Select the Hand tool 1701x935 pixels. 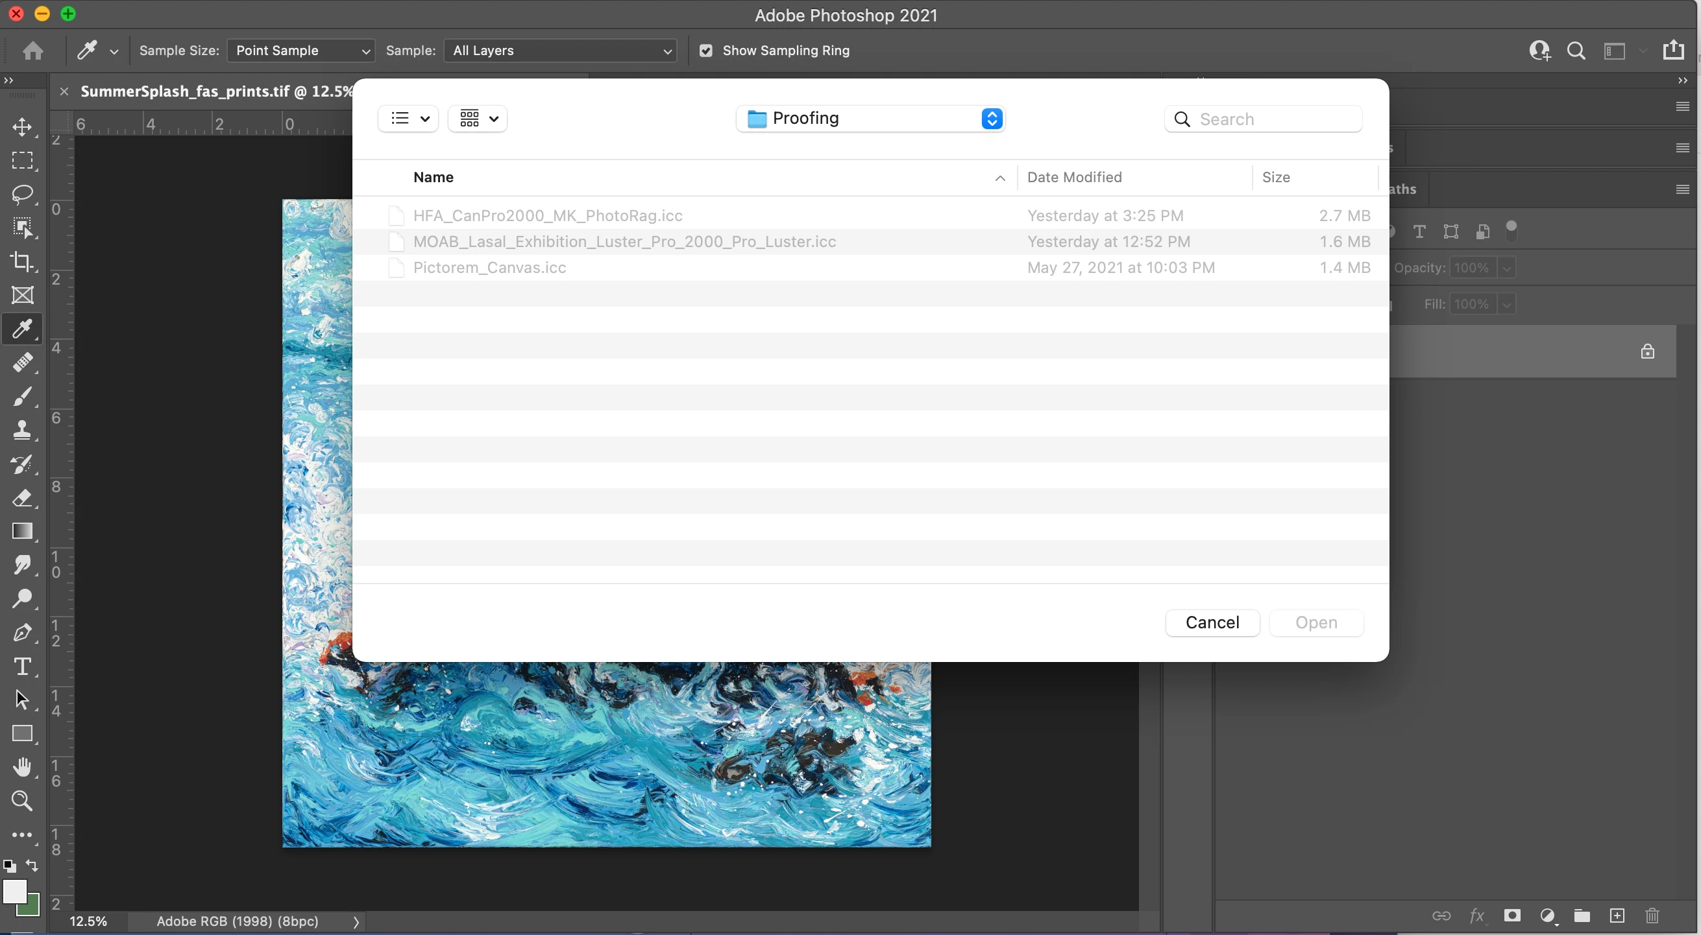click(23, 767)
